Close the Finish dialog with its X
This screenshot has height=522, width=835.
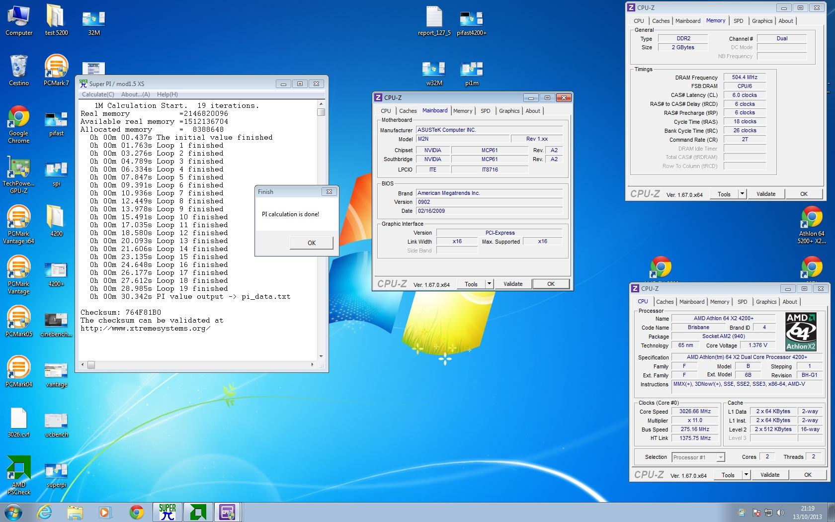coord(329,191)
